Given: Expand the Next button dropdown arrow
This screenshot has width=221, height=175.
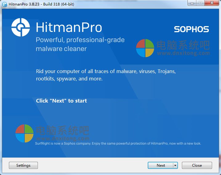Looking at the screenshot, I should pos(175,165).
